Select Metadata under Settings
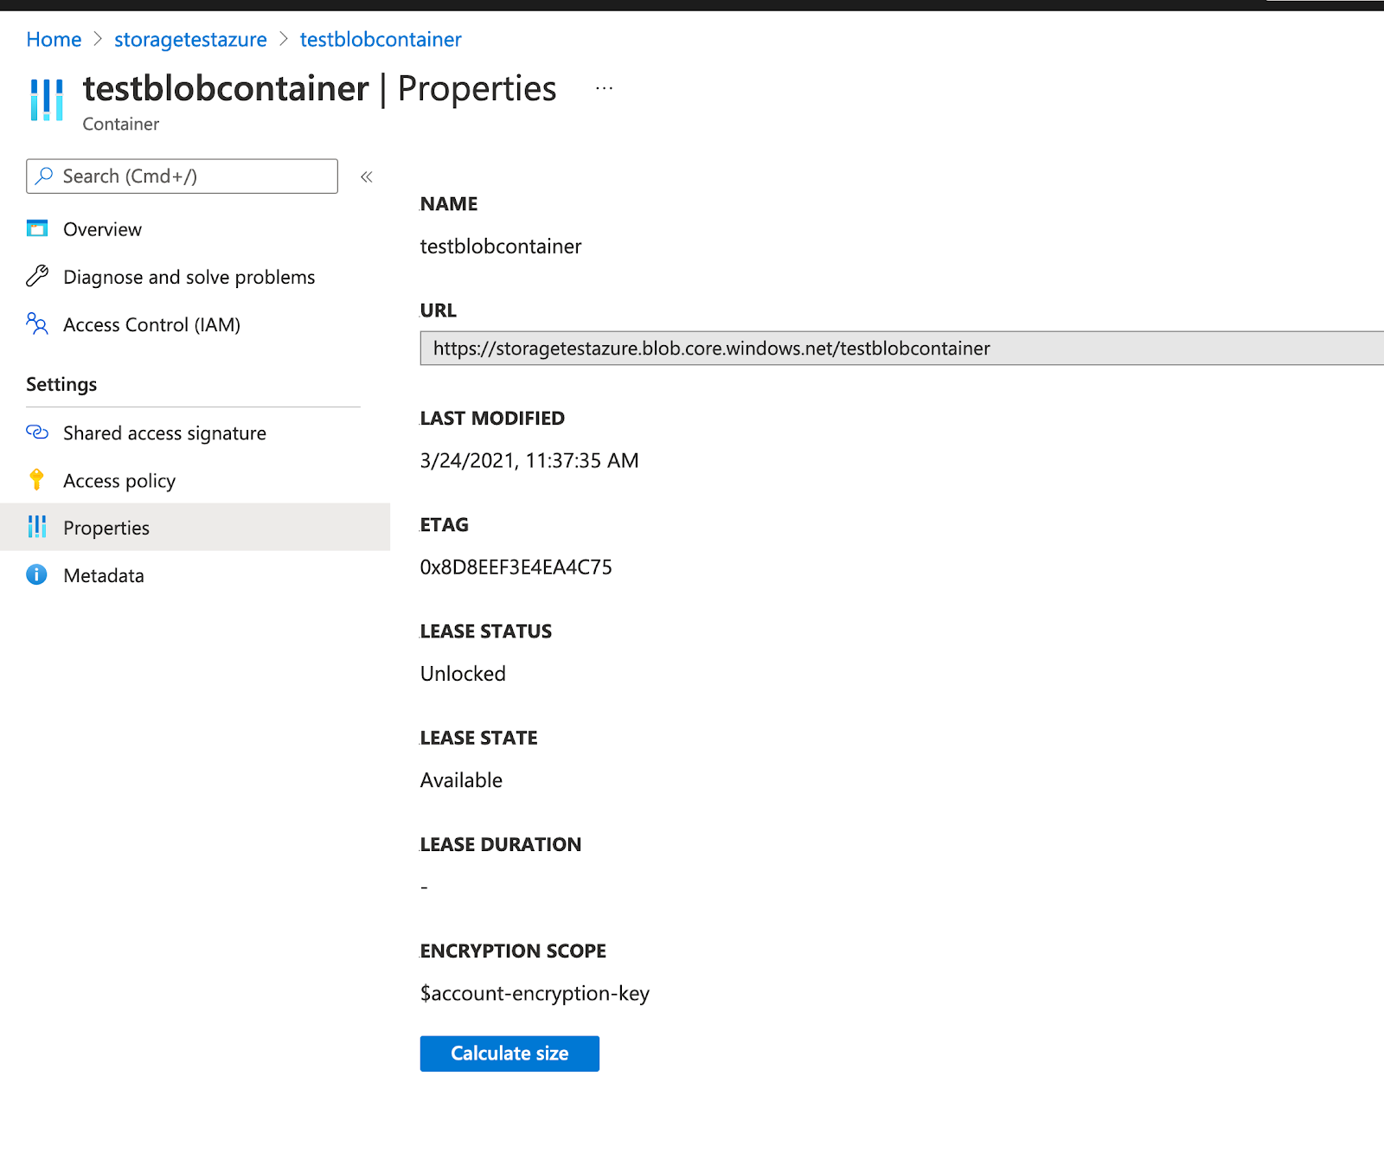The height and width of the screenshot is (1172, 1384). click(x=104, y=574)
